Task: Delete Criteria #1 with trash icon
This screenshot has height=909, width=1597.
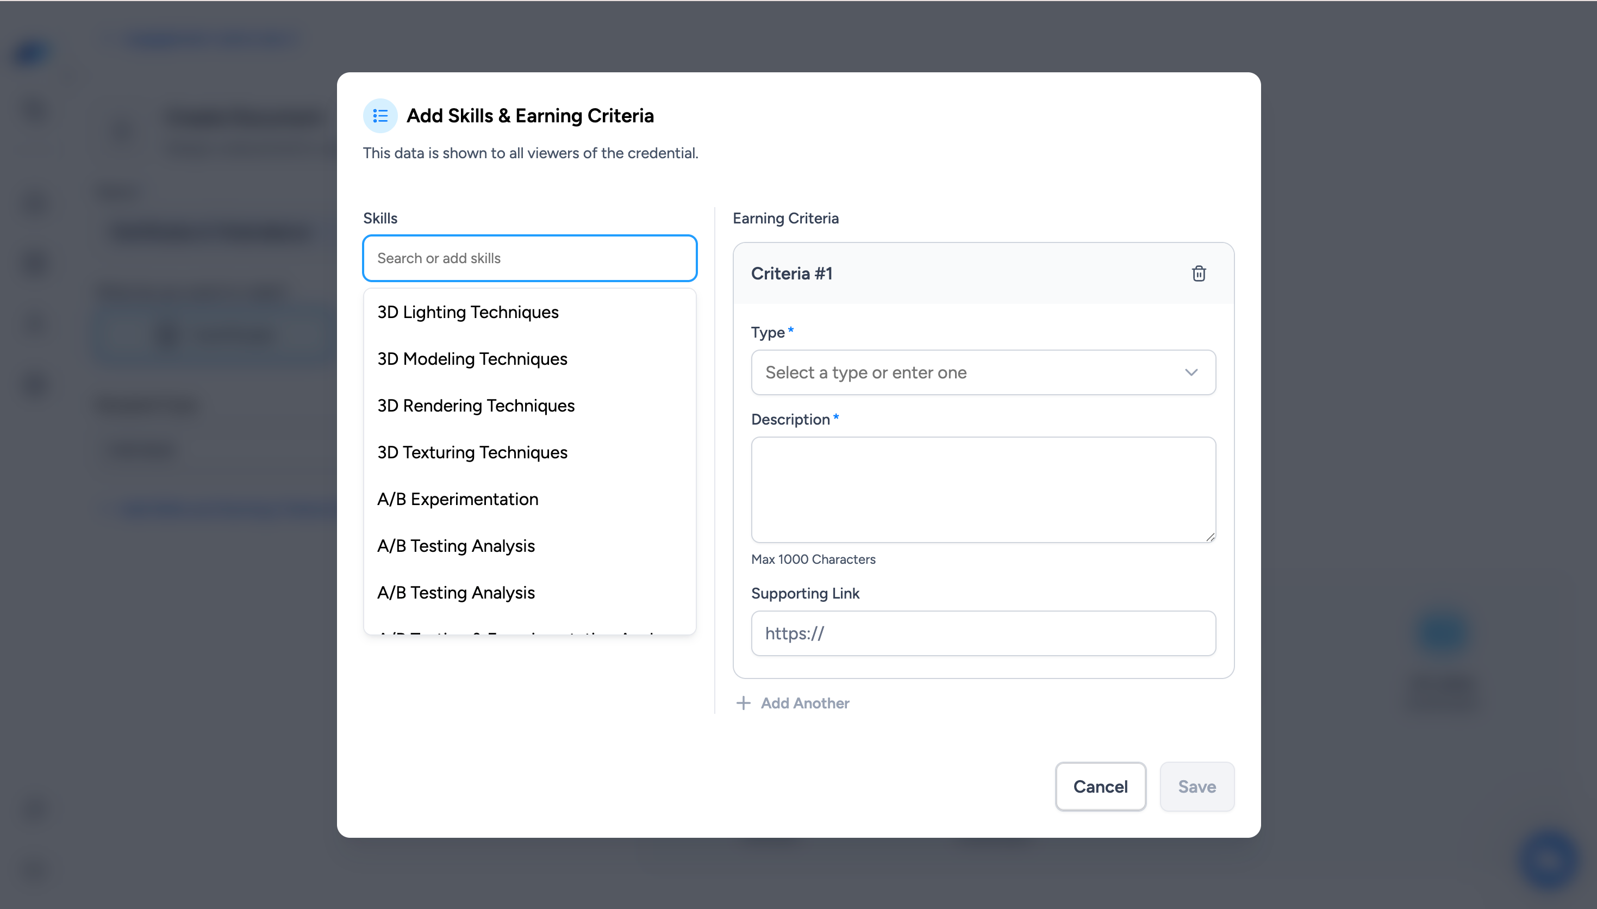Action: (1198, 273)
